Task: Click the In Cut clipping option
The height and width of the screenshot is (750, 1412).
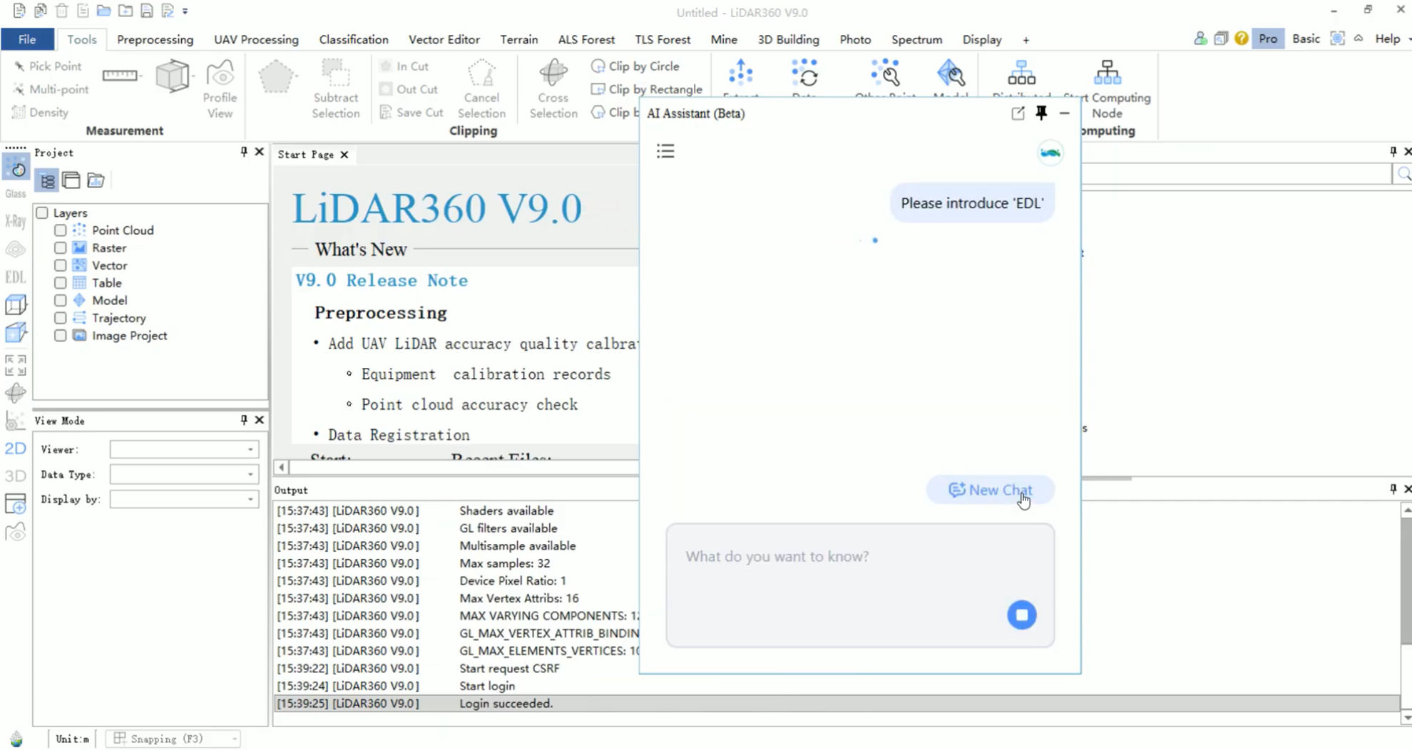Action: (404, 66)
